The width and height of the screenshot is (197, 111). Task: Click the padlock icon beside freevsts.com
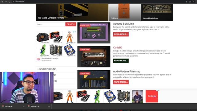click(x=14, y=2)
